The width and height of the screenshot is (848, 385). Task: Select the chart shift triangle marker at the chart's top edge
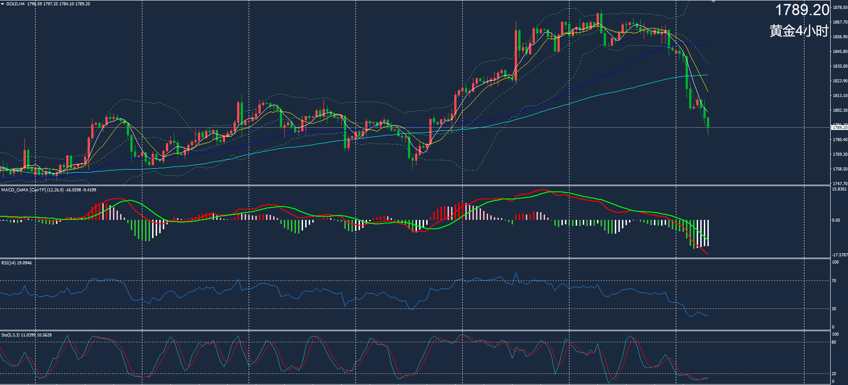pyautogui.click(x=713, y=1)
